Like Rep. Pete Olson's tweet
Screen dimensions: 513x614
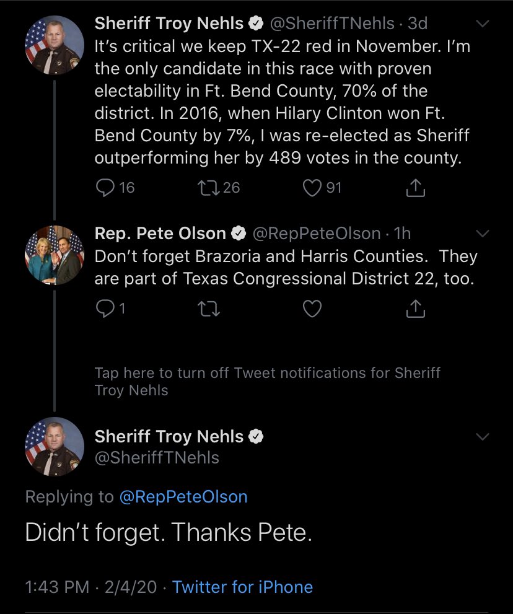312,308
